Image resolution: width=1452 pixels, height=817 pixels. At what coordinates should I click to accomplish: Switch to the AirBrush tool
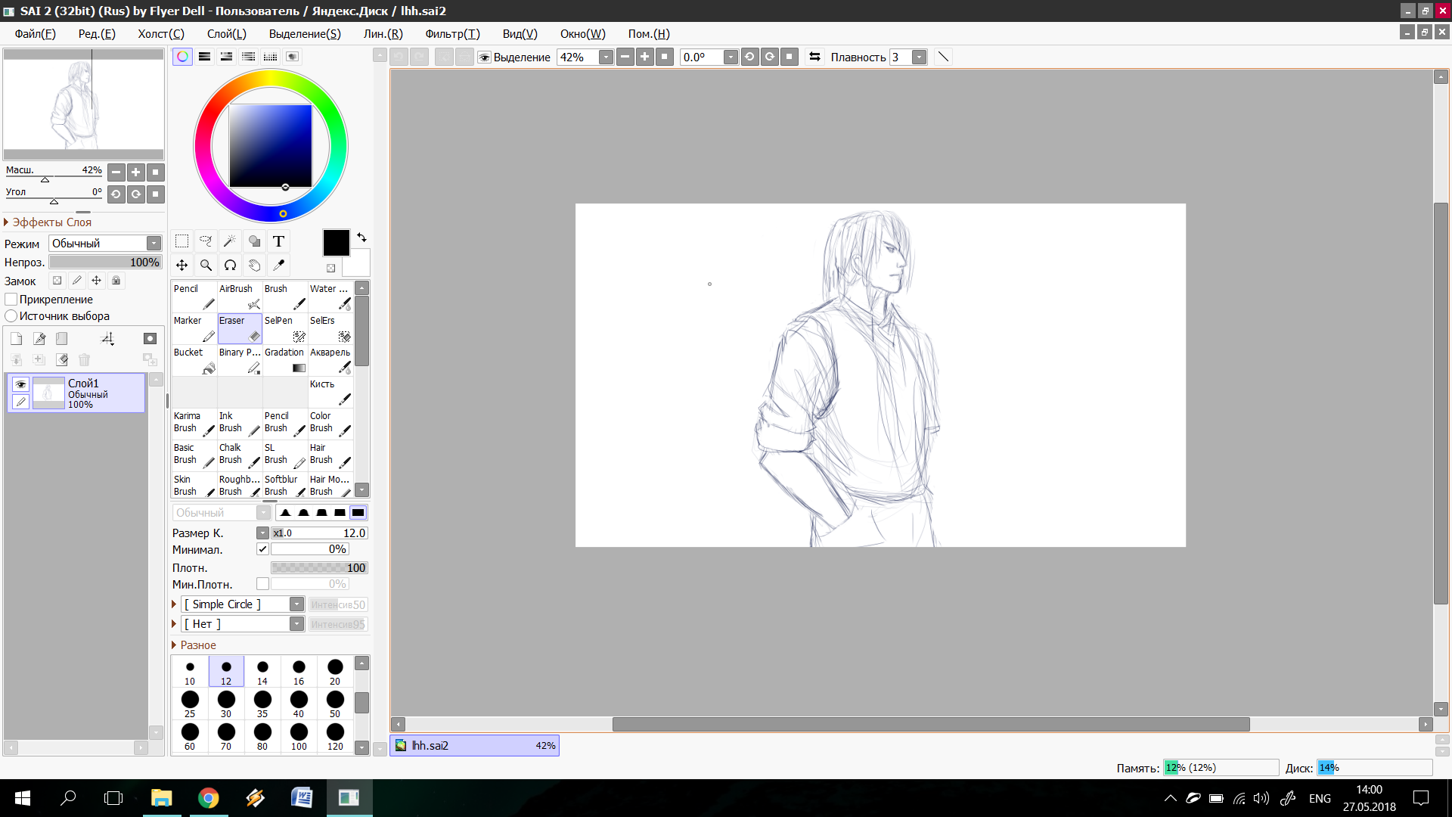[240, 297]
